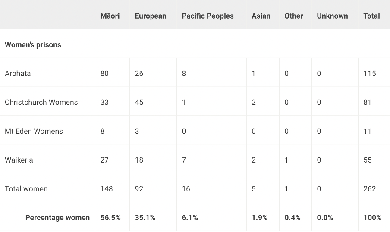Click the Other column header
This screenshot has width=390, height=232.
[294, 16]
